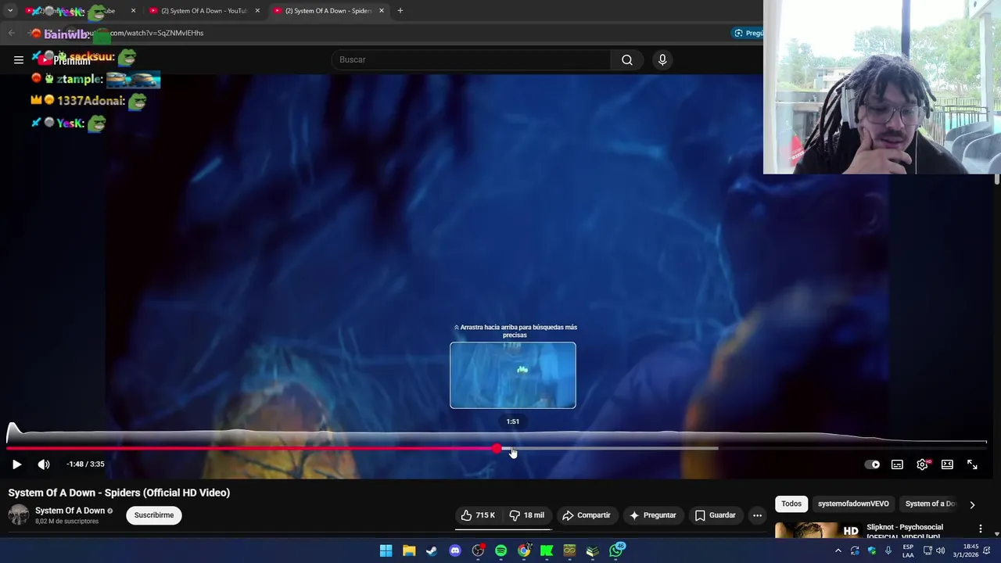This screenshot has width=1001, height=563.
Task: Open File Explorer from taskbar
Action: pyautogui.click(x=408, y=550)
